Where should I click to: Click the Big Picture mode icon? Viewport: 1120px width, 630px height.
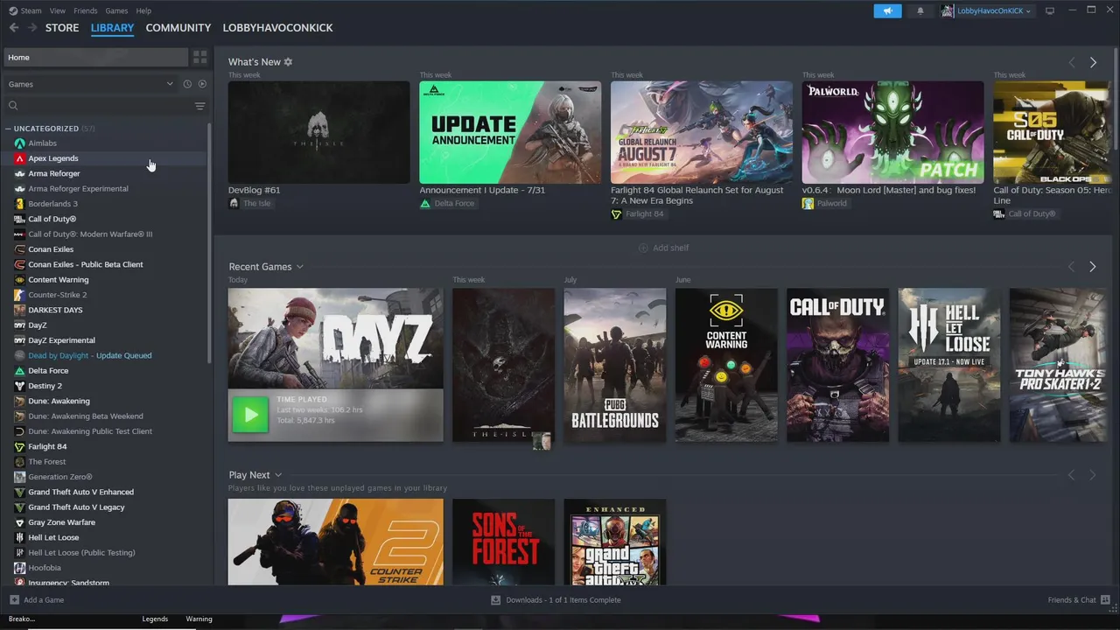pyautogui.click(x=1050, y=10)
